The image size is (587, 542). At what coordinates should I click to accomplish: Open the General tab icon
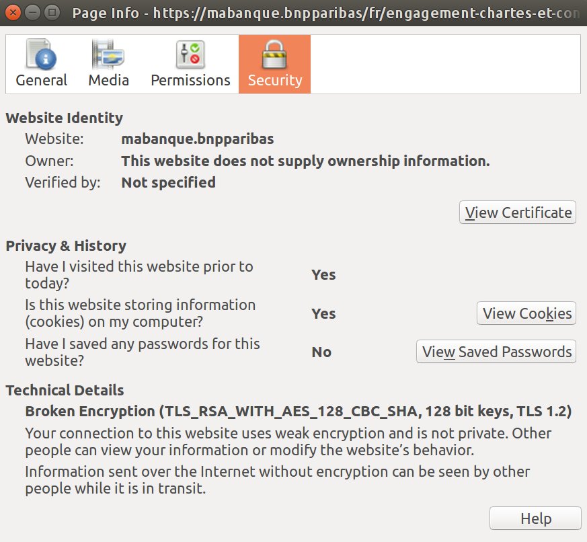[x=41, y=54]
